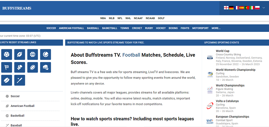Select MOTORSPORT in the blue navigation bar
The width and height of the screenshot is (269, 127).
click(200, 28)
